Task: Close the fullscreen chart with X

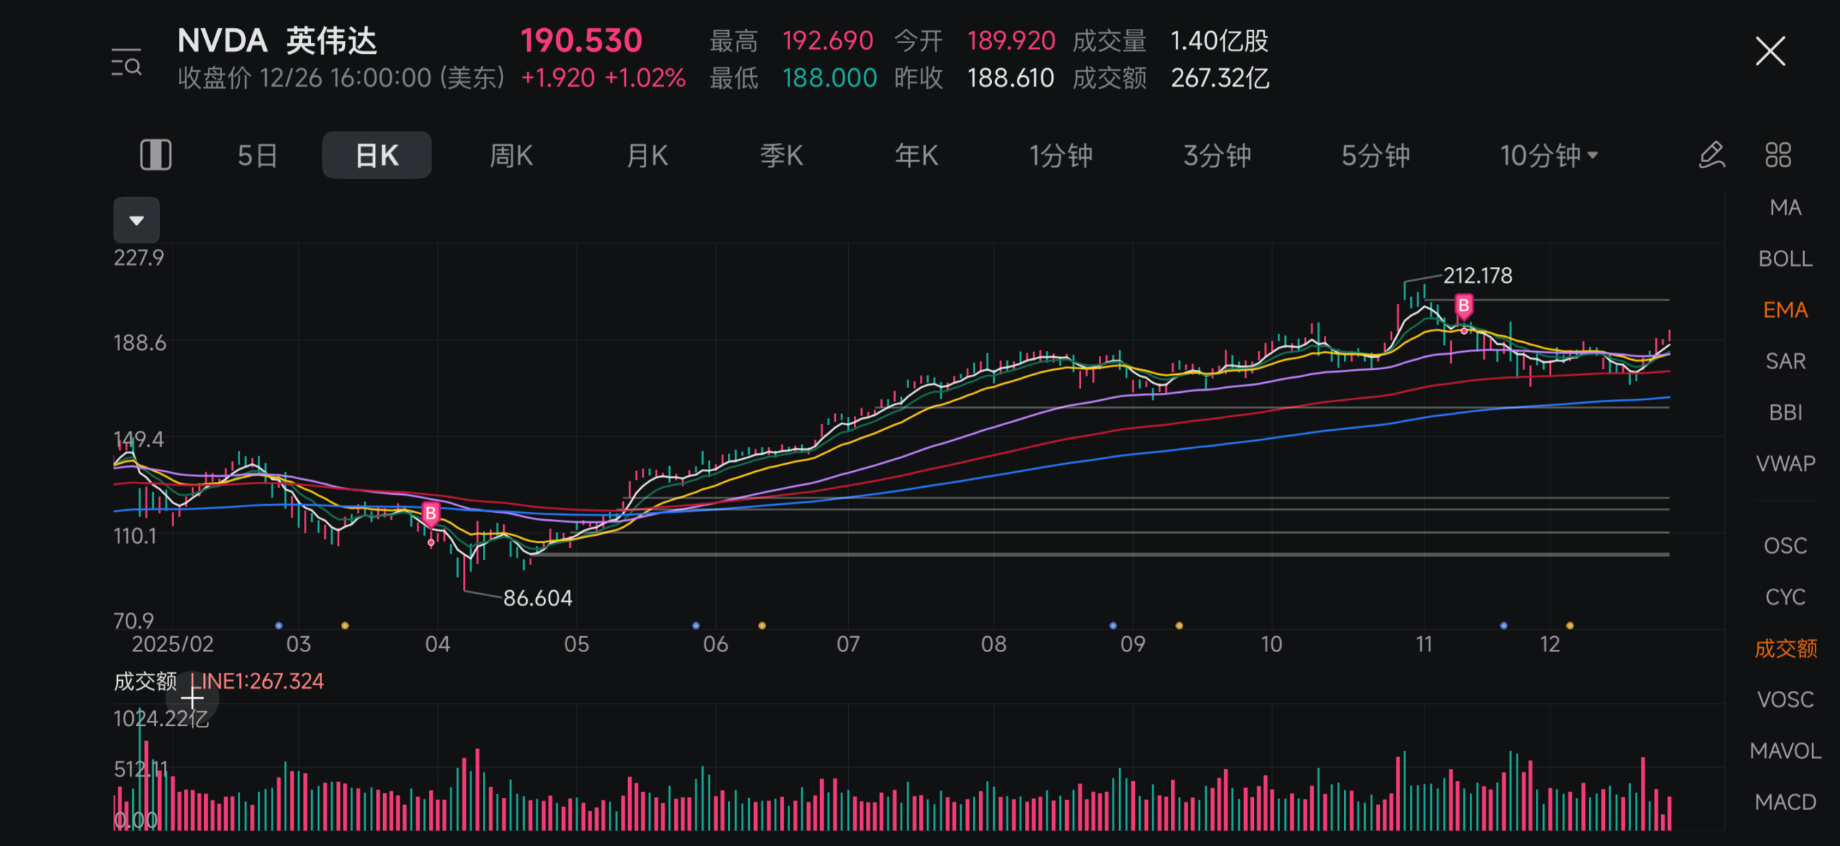Action: click(x=1770, y=52)
